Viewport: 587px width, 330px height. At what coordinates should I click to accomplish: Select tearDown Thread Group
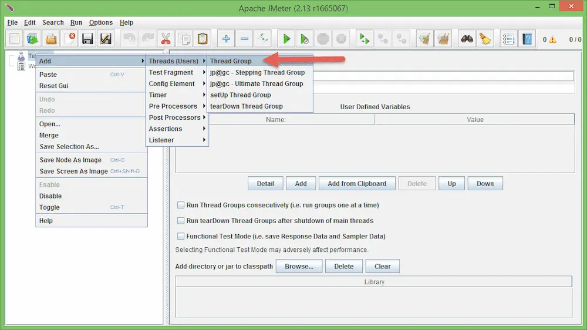261,106
